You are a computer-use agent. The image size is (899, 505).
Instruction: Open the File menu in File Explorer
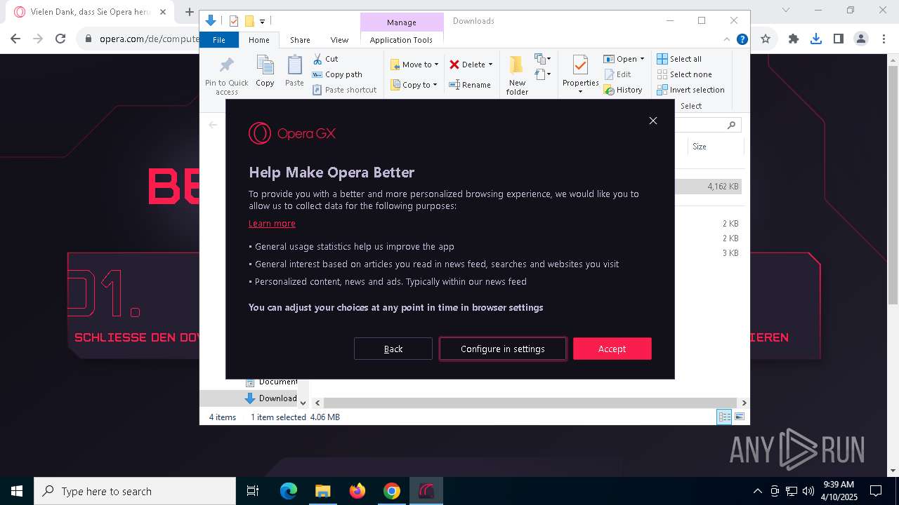point(219,40)
